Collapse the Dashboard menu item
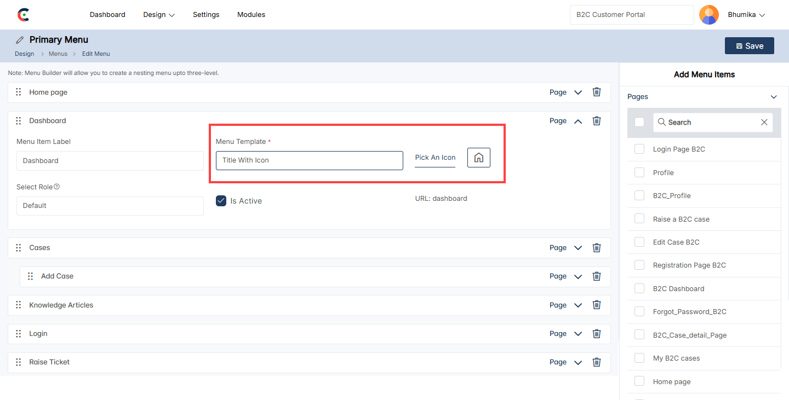This screenshot has width=789, height=400. (578, 121)
